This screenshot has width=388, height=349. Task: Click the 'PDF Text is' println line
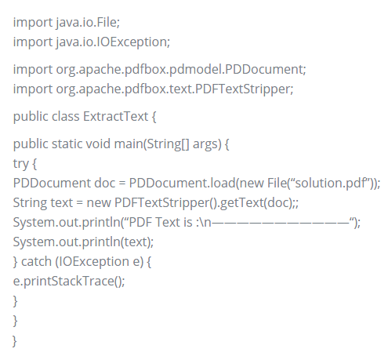point(187,223)
